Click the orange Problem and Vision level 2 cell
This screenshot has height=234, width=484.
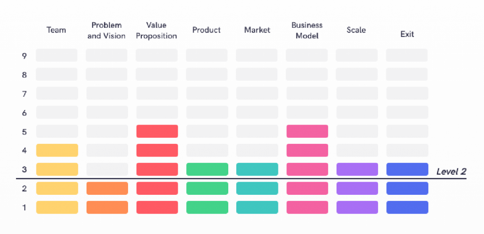pos(107,188)
